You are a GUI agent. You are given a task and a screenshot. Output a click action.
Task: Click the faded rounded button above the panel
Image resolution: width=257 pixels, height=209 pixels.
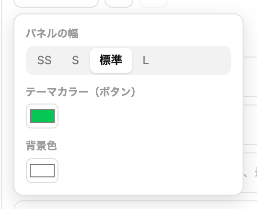(153, 3)
